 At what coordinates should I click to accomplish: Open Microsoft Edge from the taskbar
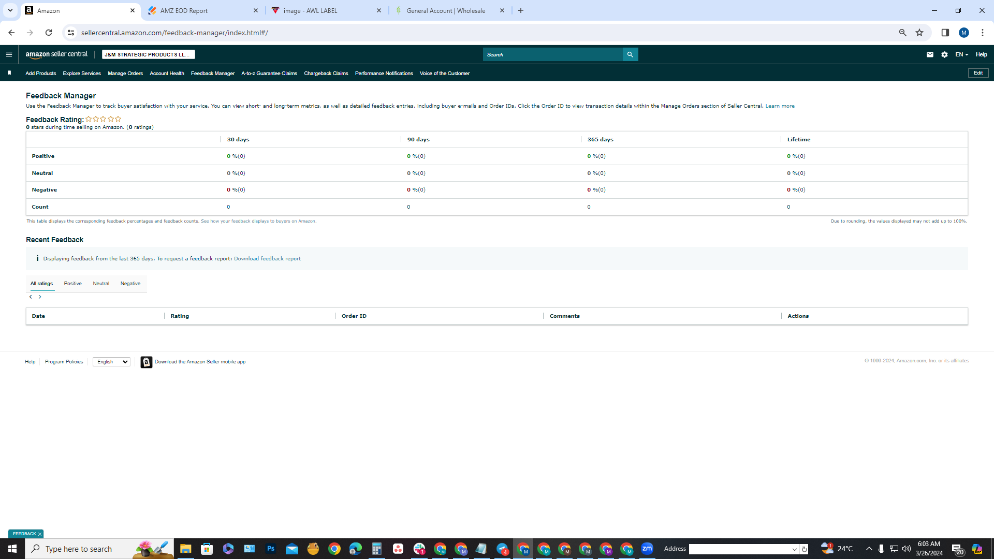(356, 549)
